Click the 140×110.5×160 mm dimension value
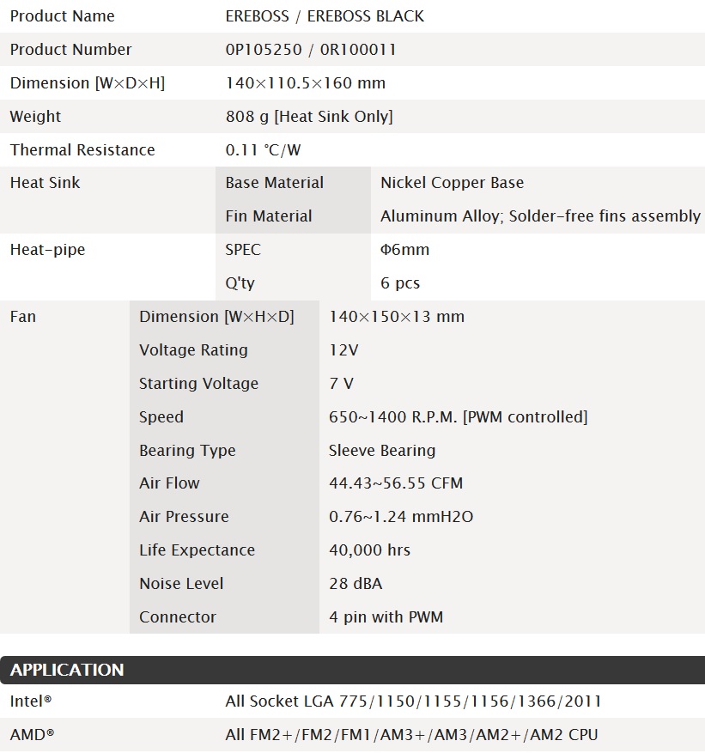705x753 pixels. [x=305, y=83]
